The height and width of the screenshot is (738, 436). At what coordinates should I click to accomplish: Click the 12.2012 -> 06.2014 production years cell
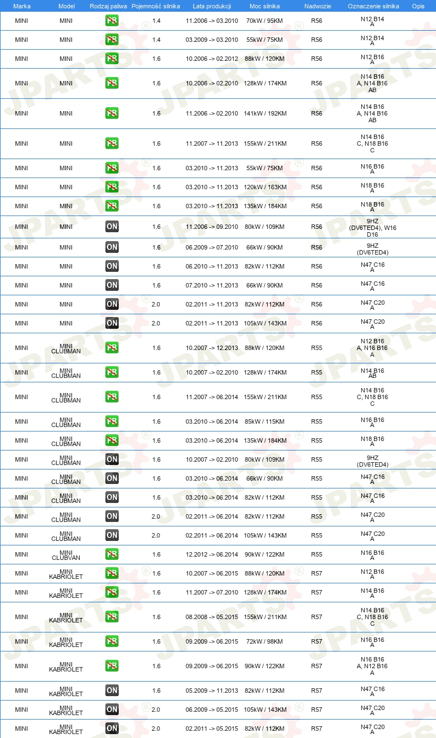tap(212, 554)
